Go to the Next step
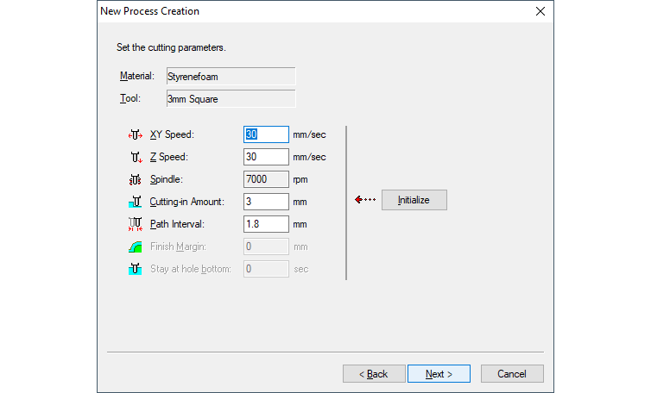The width and height of the screenshot is (651, 393). click(439, 374)
